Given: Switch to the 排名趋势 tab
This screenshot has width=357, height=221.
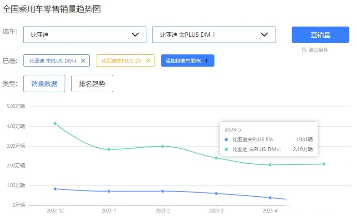Looking at the screenshot, I should coord(92,84).
